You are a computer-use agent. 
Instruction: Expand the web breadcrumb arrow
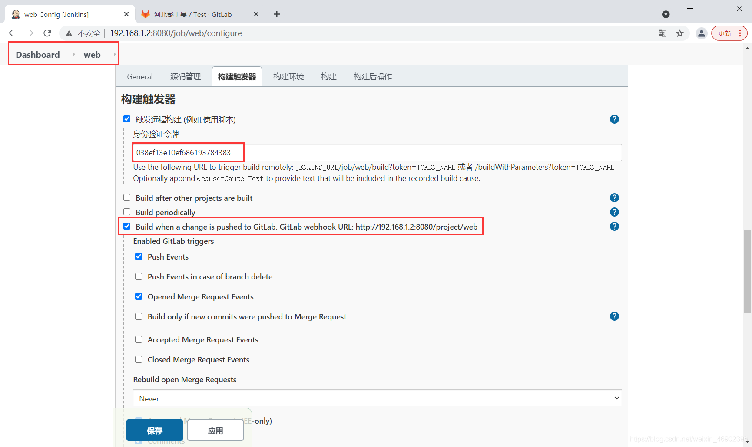point(114,54)
